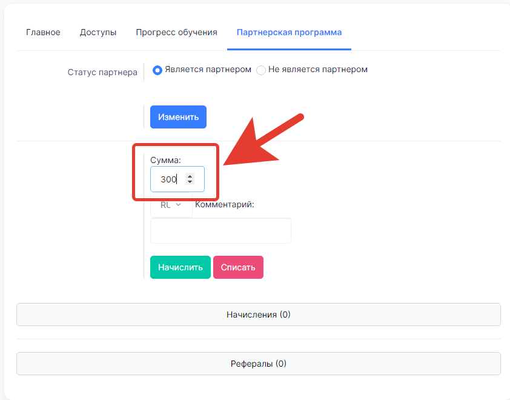Decrease the Сумма value with the down arrow
The width and height of the screenshot is (510, 400).
pos(190,182)
